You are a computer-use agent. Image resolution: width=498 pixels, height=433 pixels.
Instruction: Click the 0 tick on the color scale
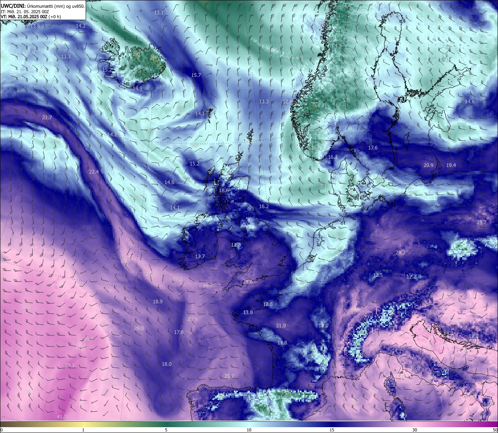[2, 430]
